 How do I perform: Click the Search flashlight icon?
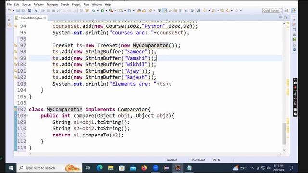click(150, 11)
